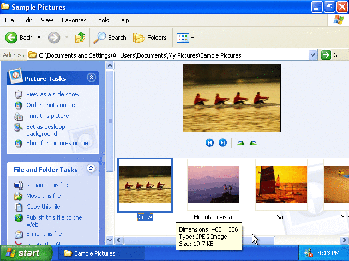The image size is (349, 261).
Task: Click the slide show icon
Action: coord(19,94)
